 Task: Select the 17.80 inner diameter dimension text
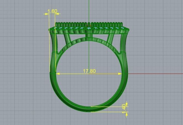click(x=89, y=71)
